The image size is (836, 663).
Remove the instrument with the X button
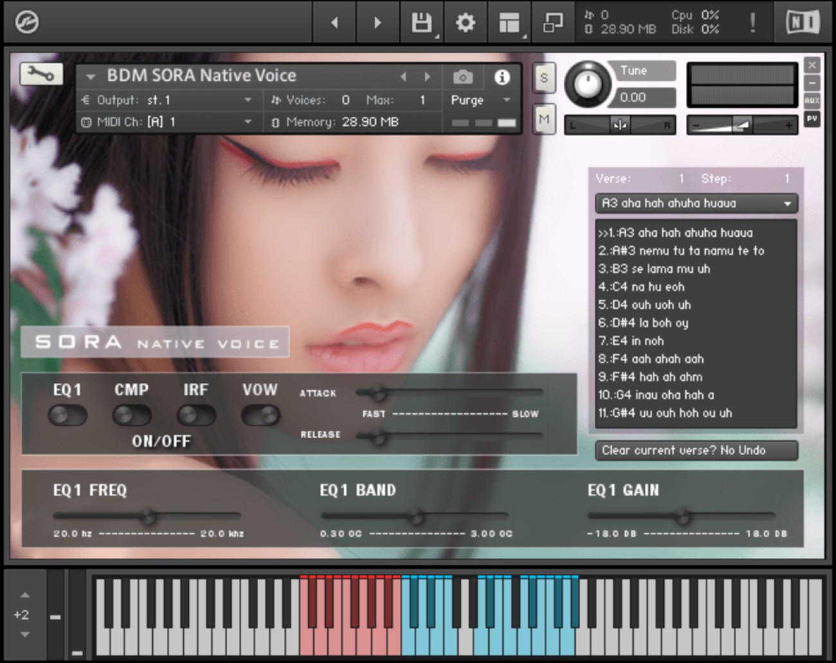(x=812, y=65)
